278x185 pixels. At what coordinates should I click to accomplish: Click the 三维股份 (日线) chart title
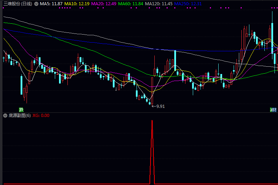17,3
